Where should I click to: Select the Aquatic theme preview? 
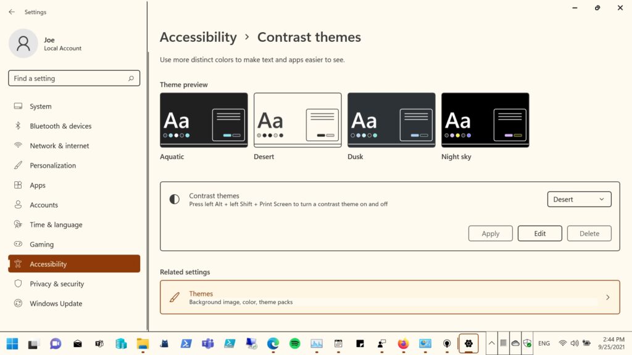[204, 120]
